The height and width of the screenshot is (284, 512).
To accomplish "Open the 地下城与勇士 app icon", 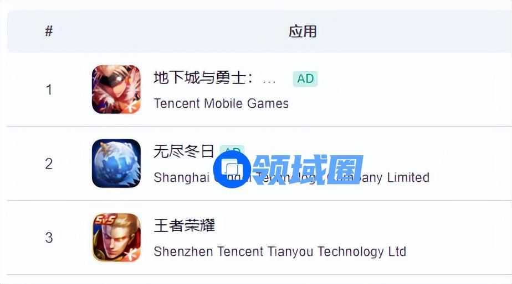I will tap(116, 90).
